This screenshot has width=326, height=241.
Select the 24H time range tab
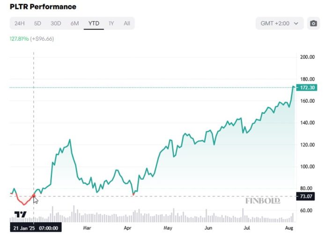point(19,23)
